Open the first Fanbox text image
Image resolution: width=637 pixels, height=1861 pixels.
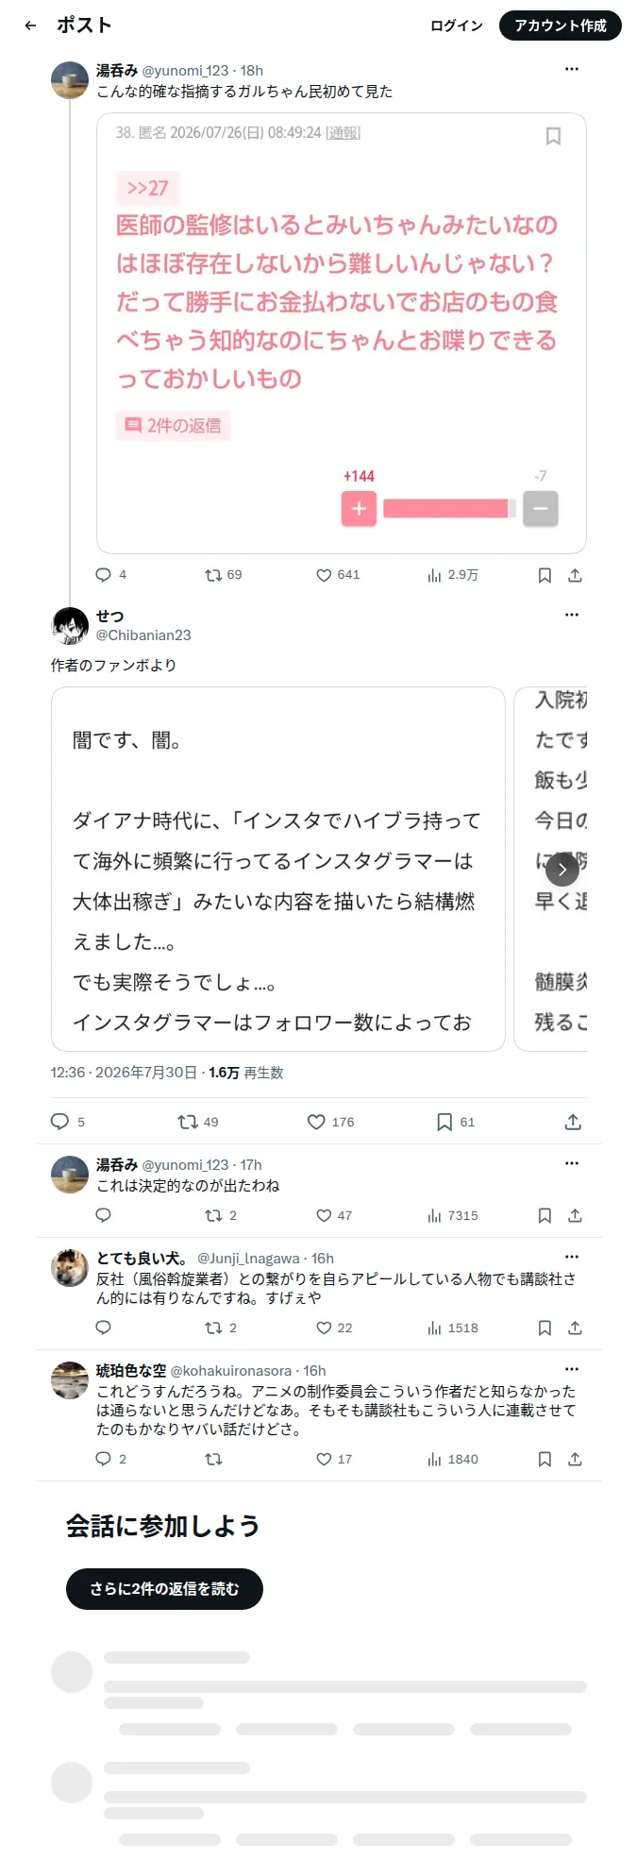pyautogui.click(x=278, y=869)
